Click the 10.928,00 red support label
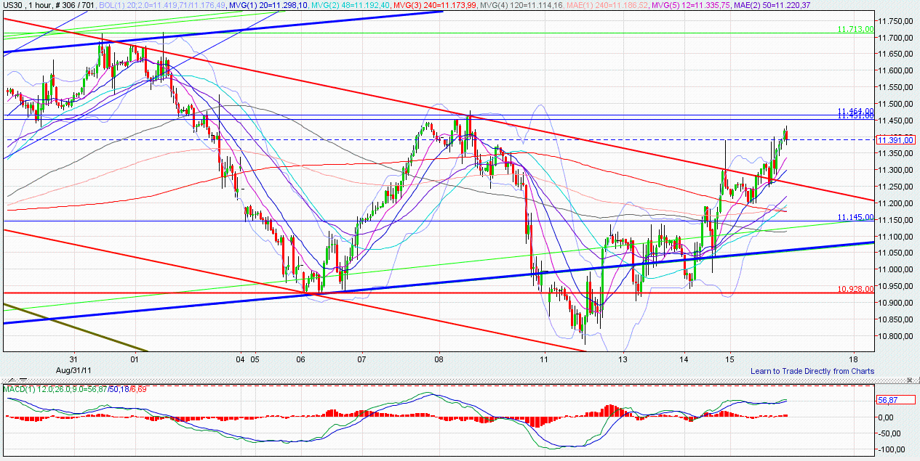The image size is (920, 461). coord(855,289)
